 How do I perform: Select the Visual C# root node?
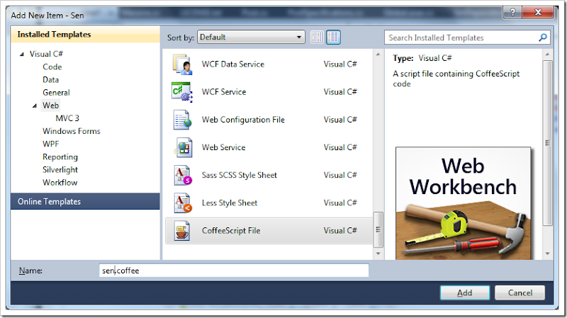pyautogui.click(x=46, y=55)
